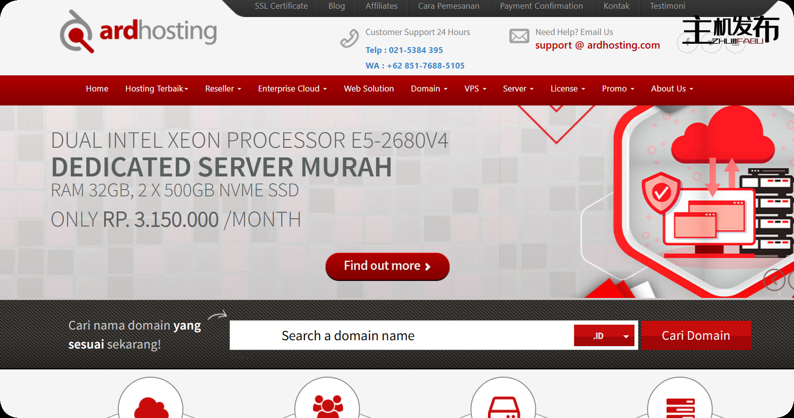Expand the Hosting Terbaik menu

click(156, 89)
